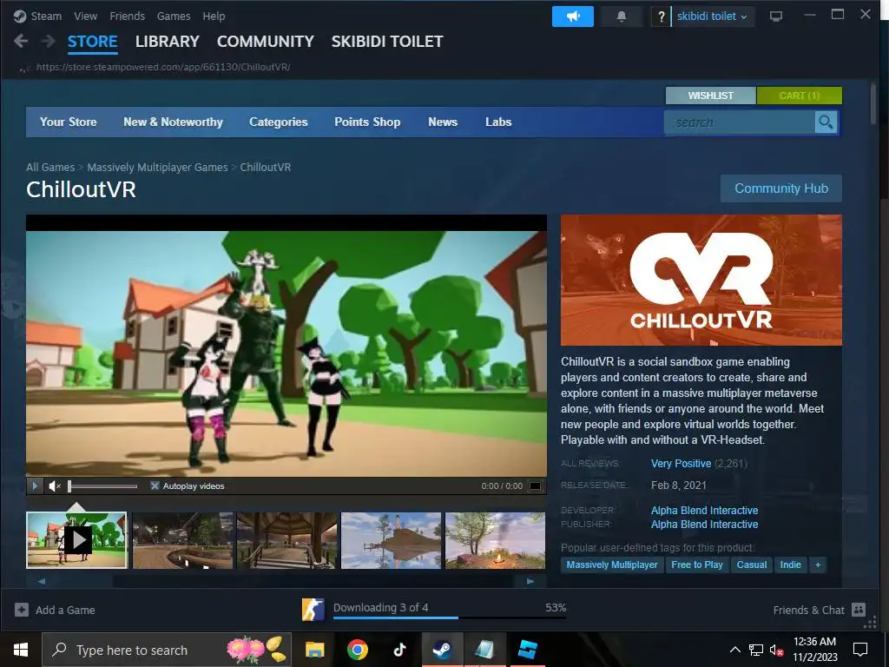Click the Free to Play tag
This screenshot has height=667, width=889.
[697, 565]
